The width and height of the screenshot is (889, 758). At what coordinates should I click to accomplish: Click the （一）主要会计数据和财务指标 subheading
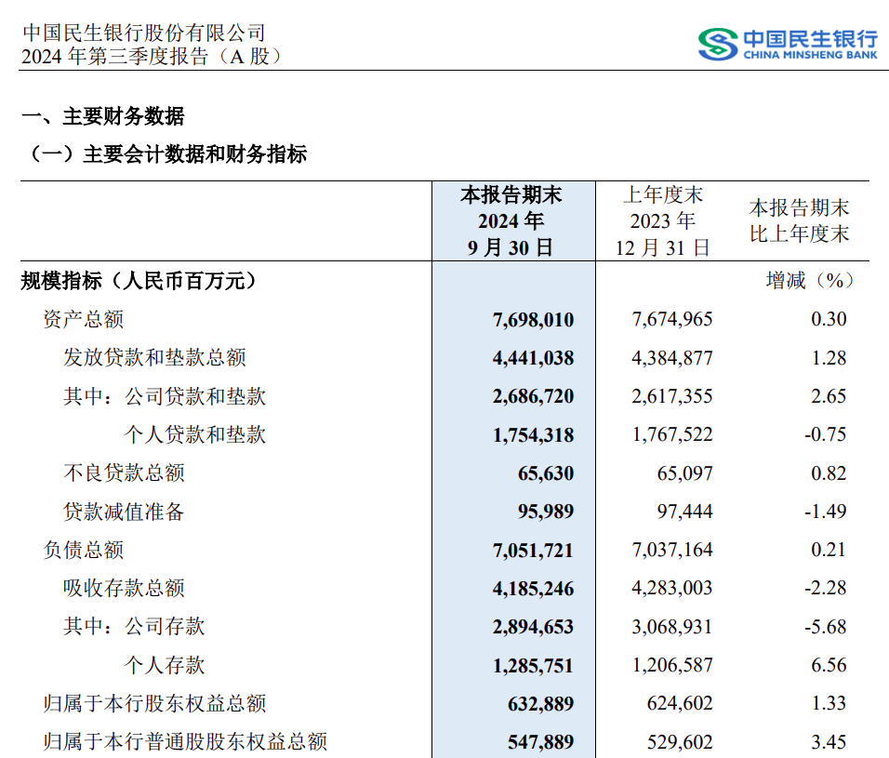pyautogui.click(x=164, y=154)
